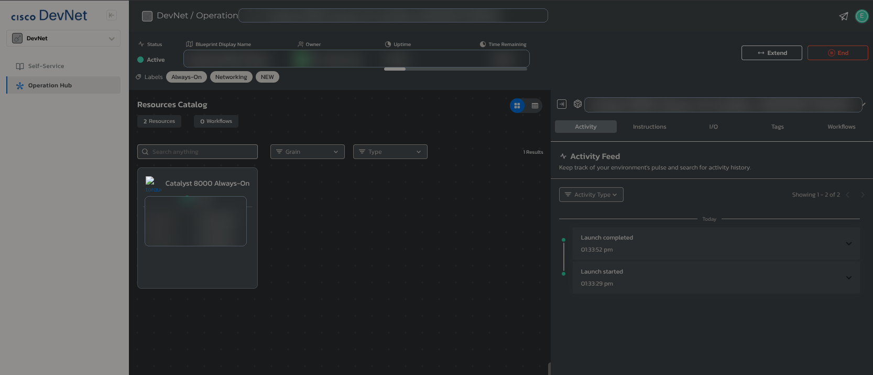This screenshot has height=375, width=873.
Task: Click the Self-Service book icon
Action: click(20, 66)
